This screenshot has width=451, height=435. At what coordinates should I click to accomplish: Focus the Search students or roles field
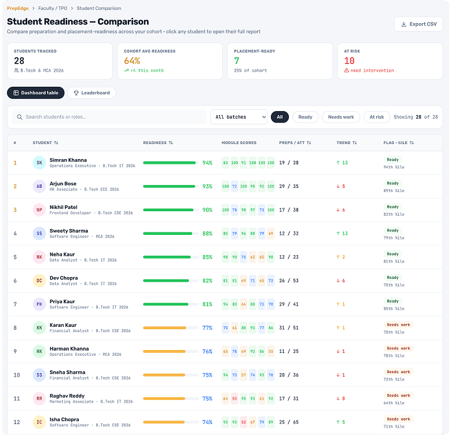pos(109,117)
